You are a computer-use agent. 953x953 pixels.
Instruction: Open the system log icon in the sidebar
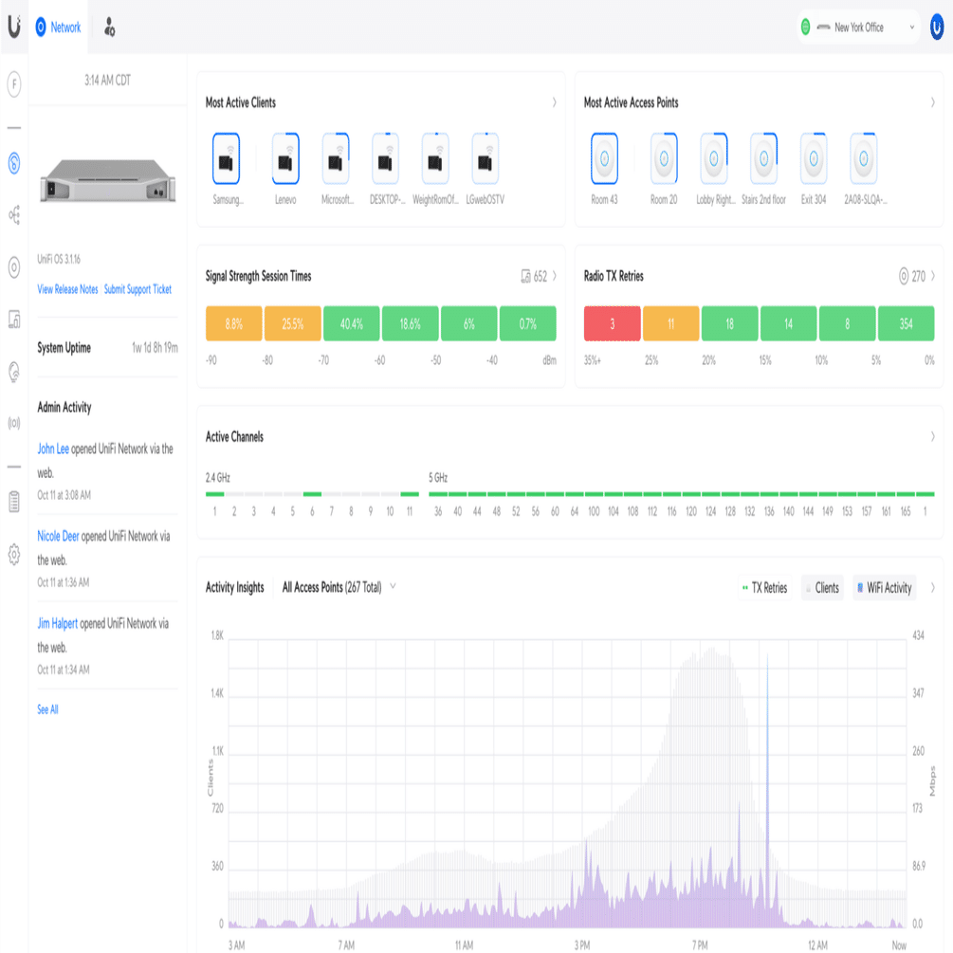(13, 503)
